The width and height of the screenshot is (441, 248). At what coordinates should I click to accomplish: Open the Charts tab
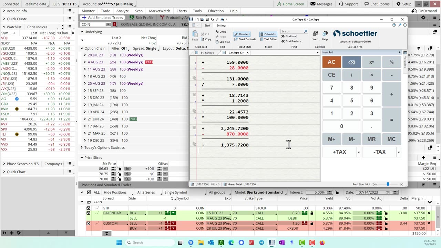[182, 11]
